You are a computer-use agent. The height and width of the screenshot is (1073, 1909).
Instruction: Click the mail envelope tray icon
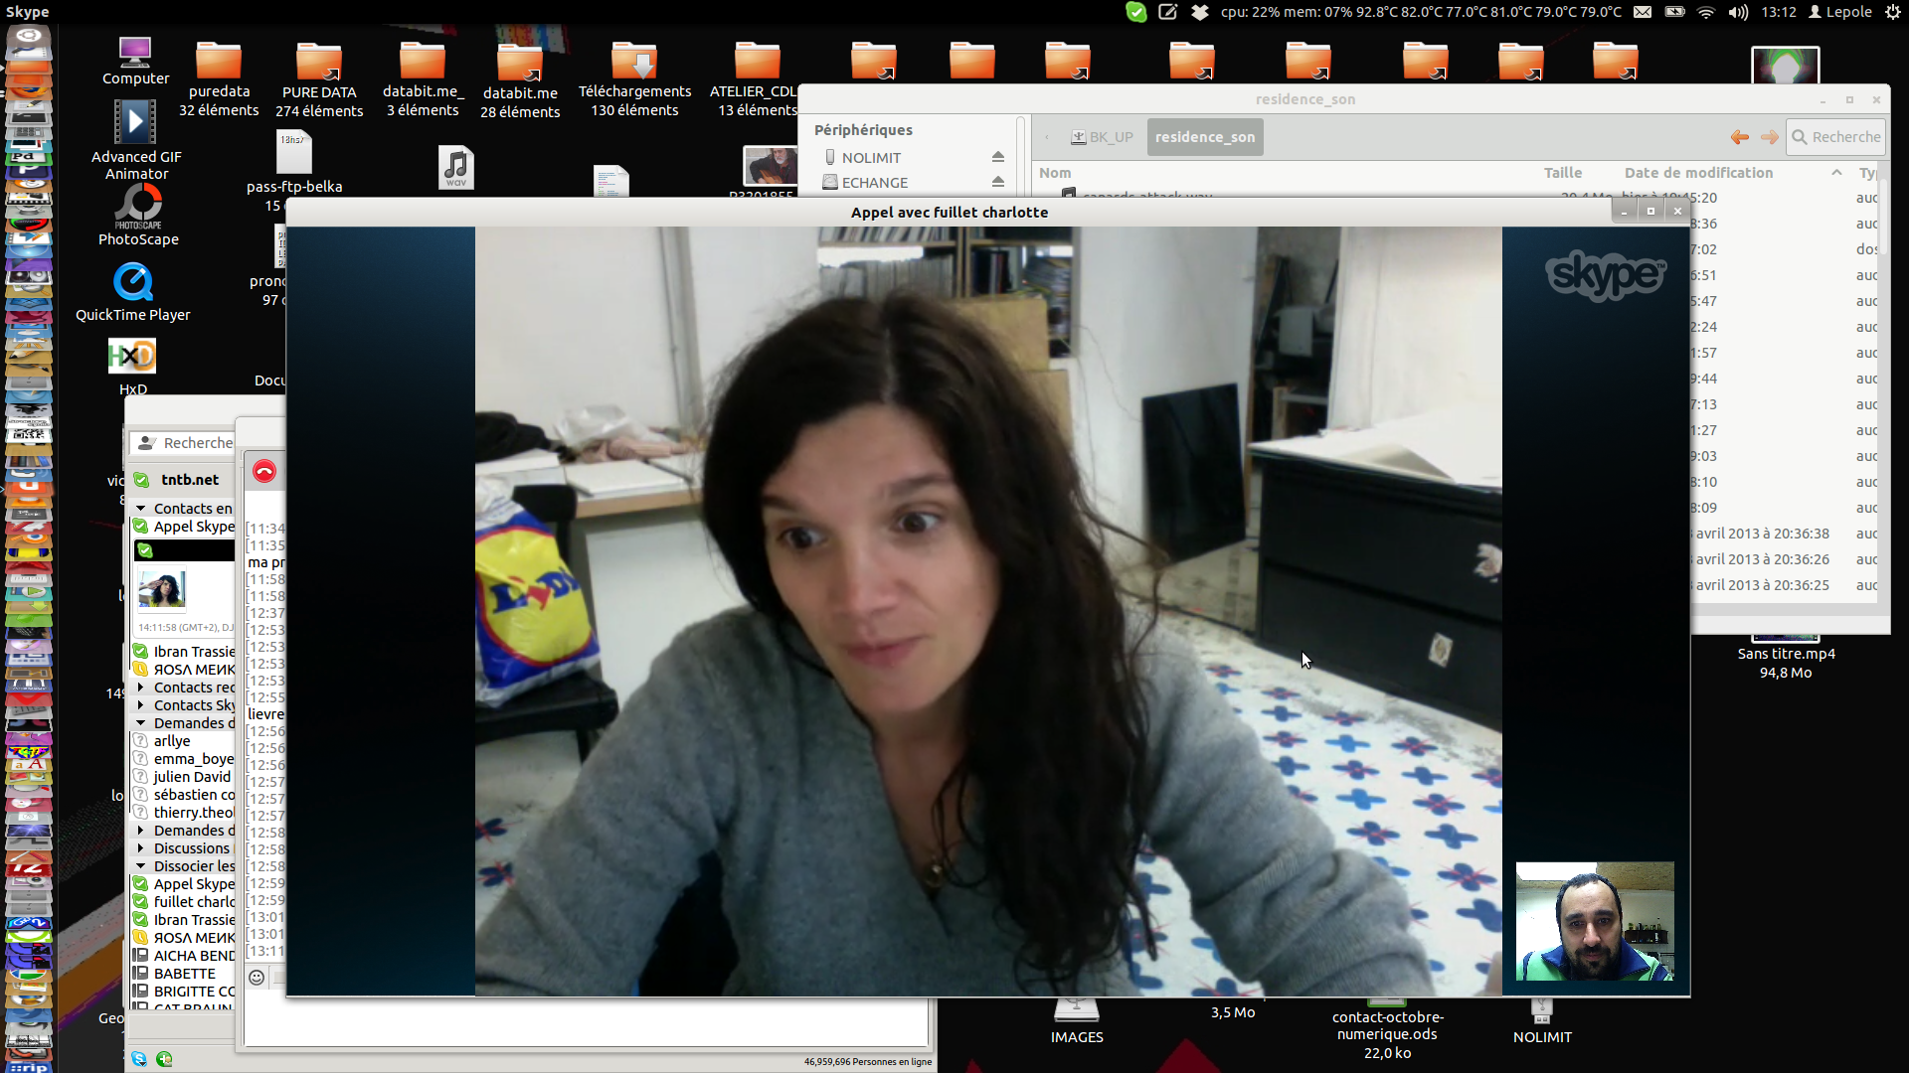(x=1643, y=12)
